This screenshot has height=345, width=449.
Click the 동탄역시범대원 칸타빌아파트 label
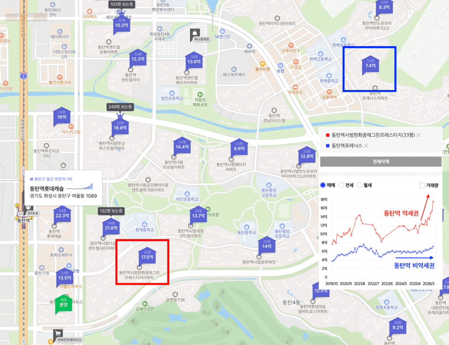(x=190, y=233)
